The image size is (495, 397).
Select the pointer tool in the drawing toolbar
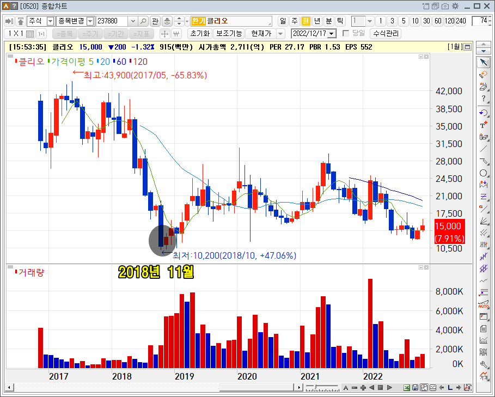pyautogui.click(x=484, y=63)
